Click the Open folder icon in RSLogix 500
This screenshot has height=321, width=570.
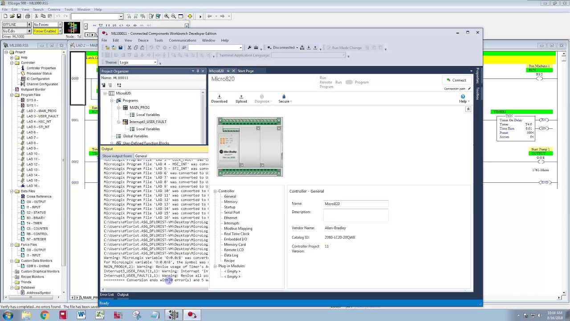click(12, 16)
